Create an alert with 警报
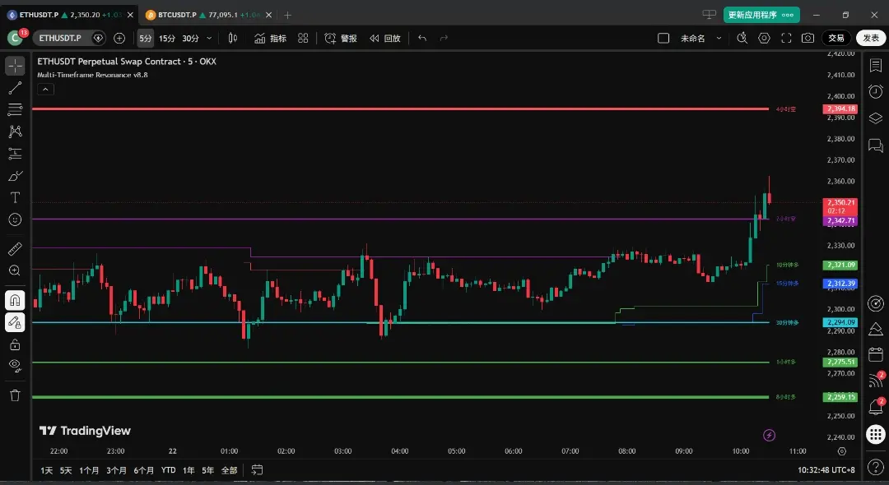 (341, 38)
